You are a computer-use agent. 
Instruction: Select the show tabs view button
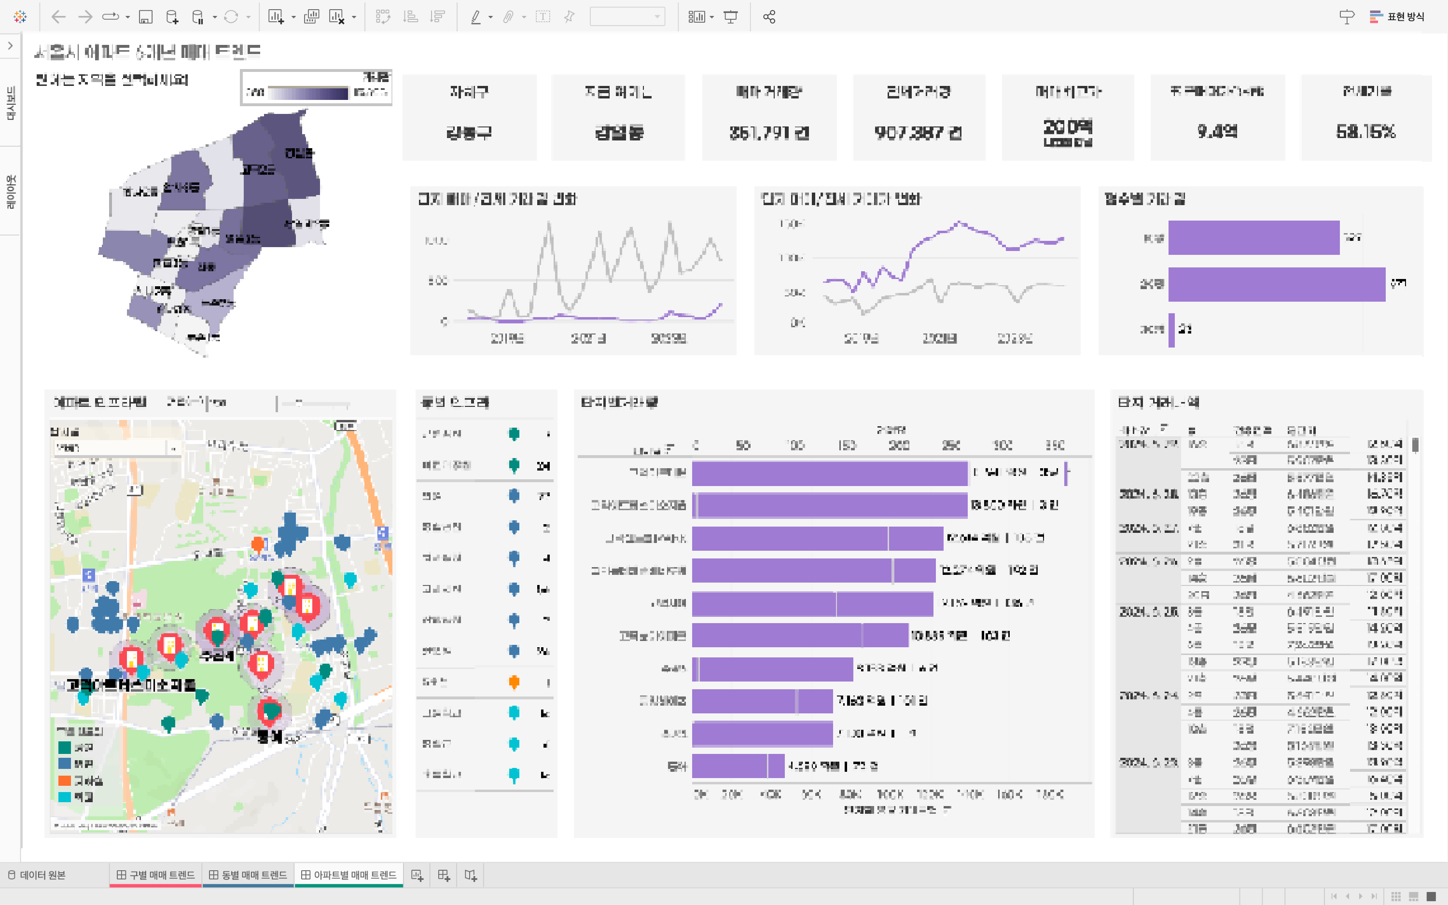click(x=1431, y=896)
